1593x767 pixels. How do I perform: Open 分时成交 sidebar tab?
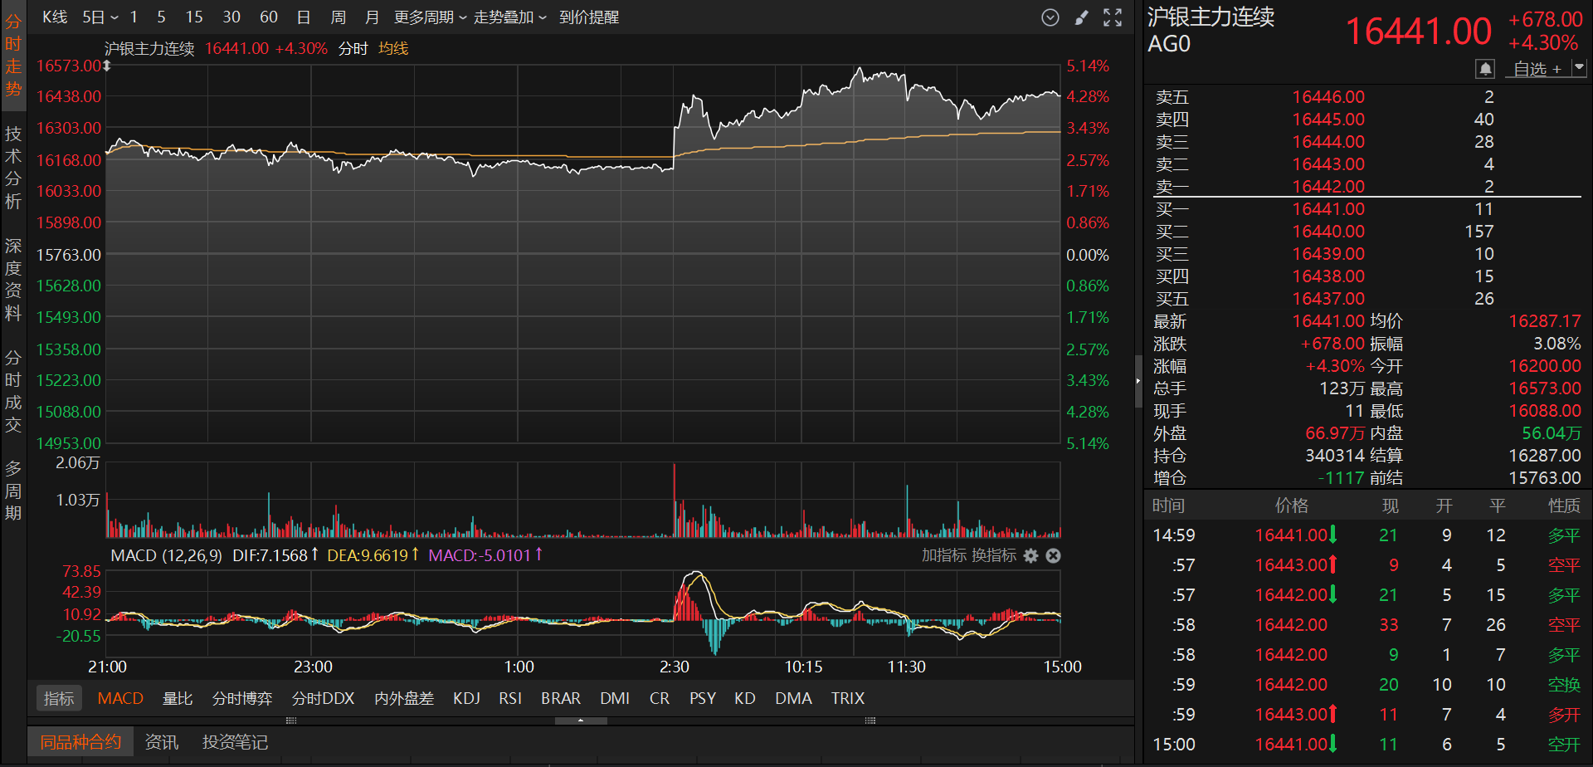click(x=13, y=392)
